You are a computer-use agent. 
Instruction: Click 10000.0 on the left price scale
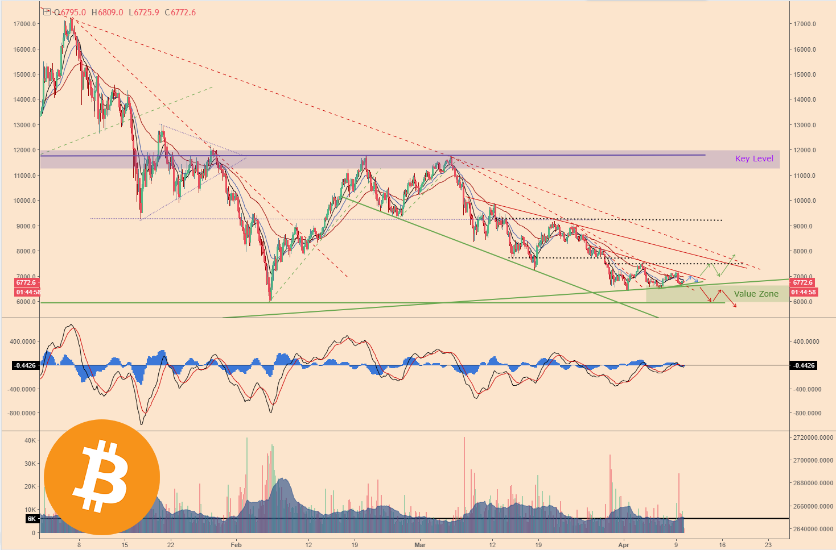(x=25, y=201)
